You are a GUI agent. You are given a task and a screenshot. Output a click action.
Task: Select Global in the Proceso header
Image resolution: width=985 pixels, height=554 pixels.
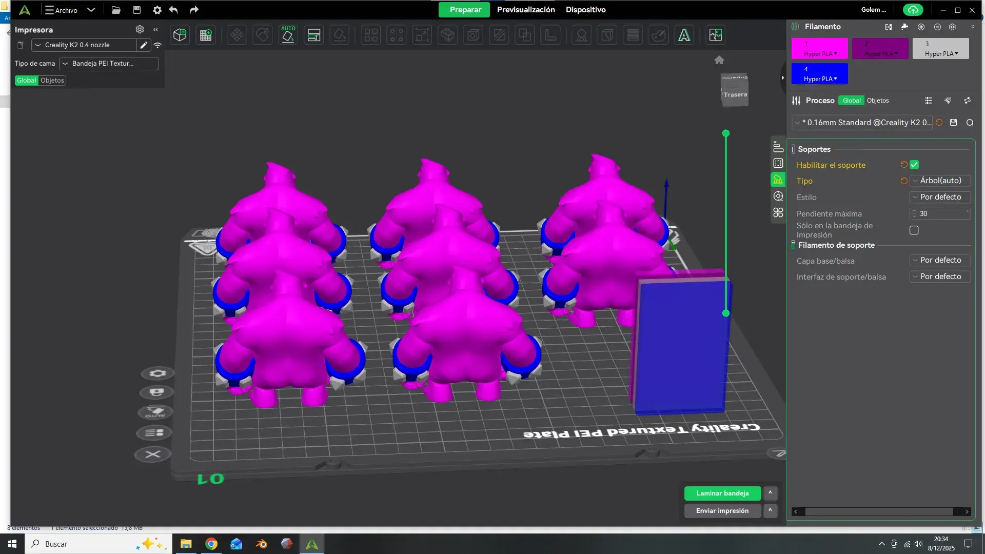coord(852,101)
